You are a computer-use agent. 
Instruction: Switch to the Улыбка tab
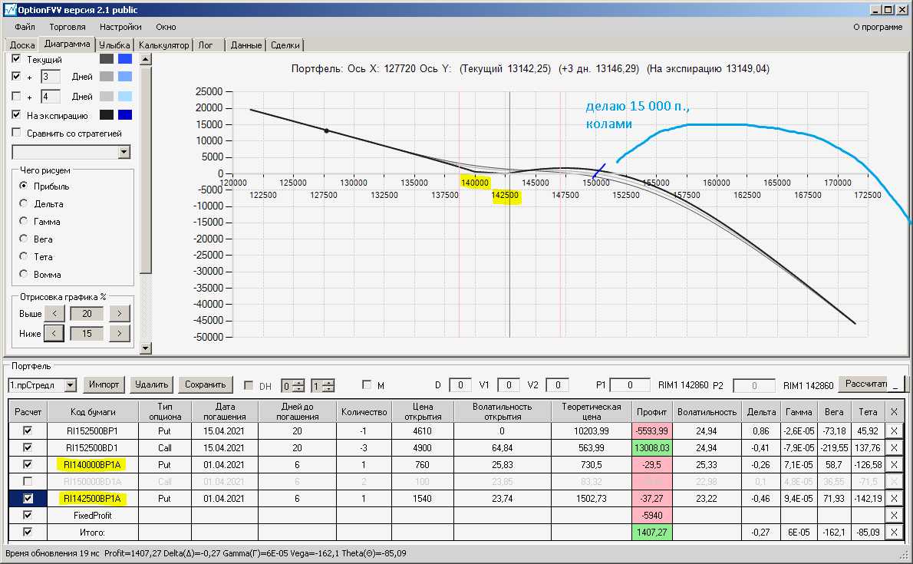[114, 45]
